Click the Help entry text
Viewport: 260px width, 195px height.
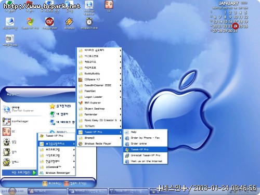pos(134,132)
